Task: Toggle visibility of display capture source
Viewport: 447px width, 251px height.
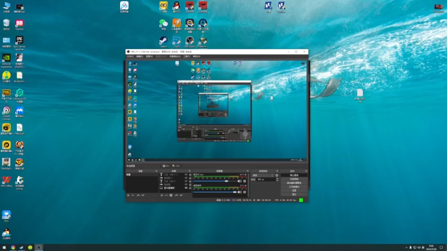Action: [x=186, y=188]
